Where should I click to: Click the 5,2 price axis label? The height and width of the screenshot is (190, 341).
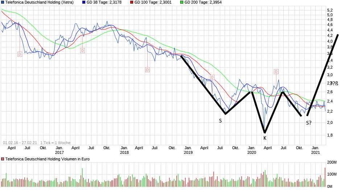(330, 10)
